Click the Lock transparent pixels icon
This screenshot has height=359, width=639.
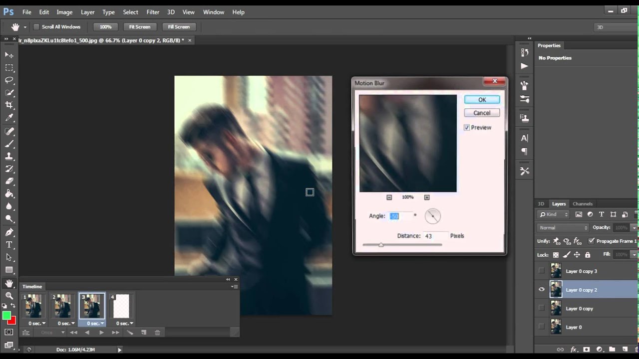pyautogui.click(x=556, y=255)
